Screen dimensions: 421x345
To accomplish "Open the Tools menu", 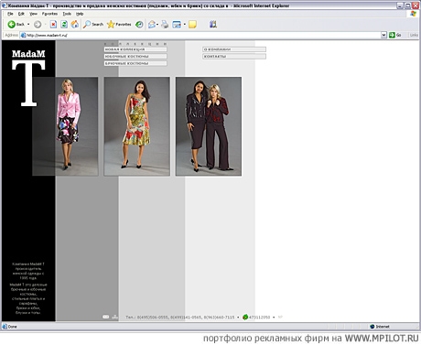I will coord(67,14).
